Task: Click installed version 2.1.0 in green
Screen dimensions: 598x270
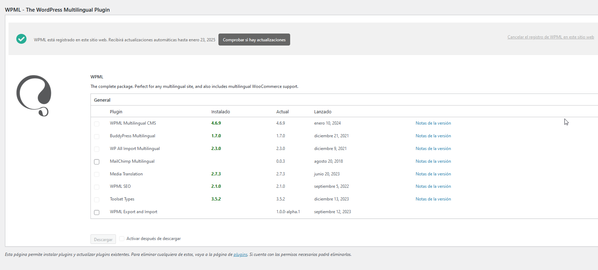Action: coord(216,186)
